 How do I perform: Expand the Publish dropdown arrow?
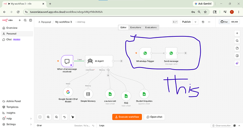(x=195, y=22)
